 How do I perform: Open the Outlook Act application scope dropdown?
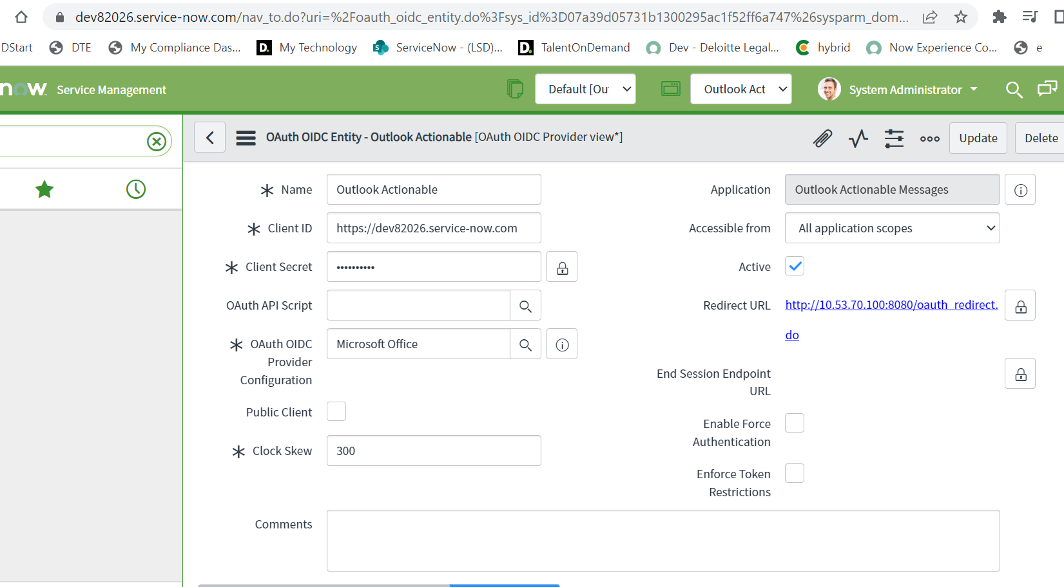741,89
